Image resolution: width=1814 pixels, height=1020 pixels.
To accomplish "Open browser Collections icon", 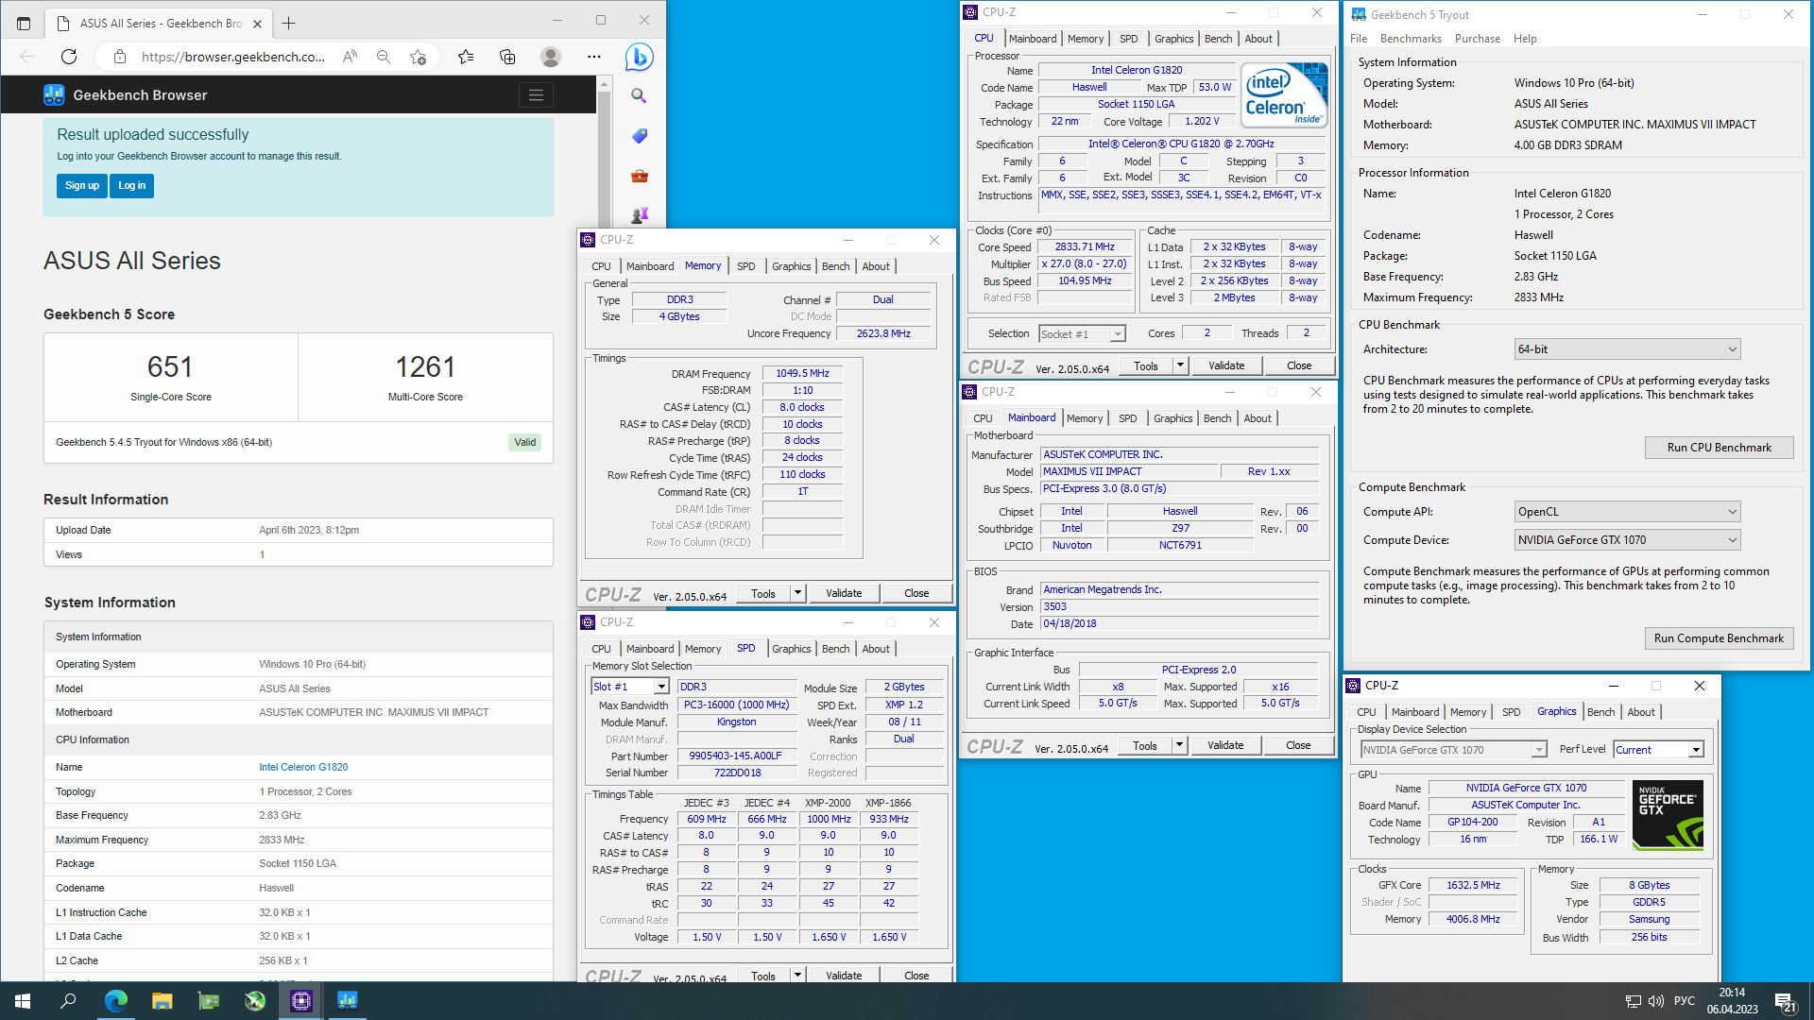I will click(507, 57).
